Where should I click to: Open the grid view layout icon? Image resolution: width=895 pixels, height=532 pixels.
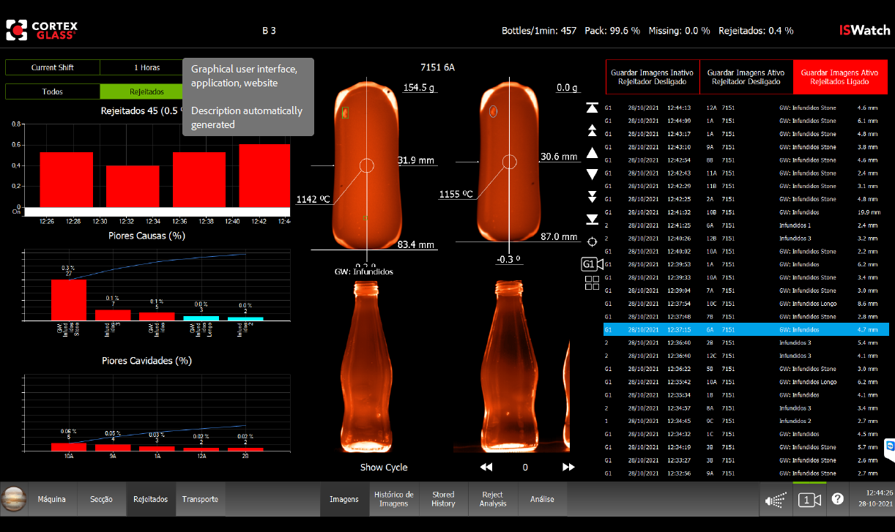point(591,283)
